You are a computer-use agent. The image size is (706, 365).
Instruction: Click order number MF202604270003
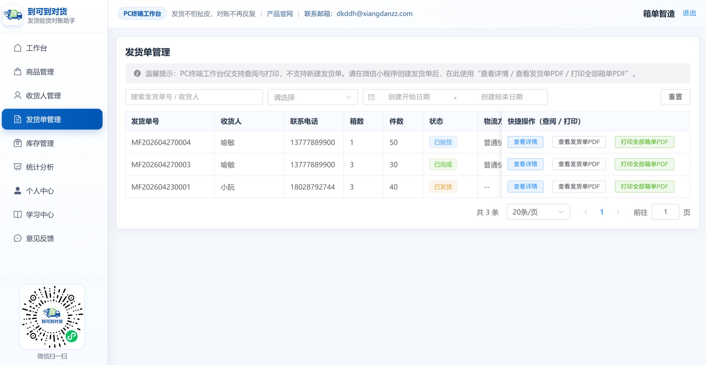pyautogui.click(x=161, y=165)
